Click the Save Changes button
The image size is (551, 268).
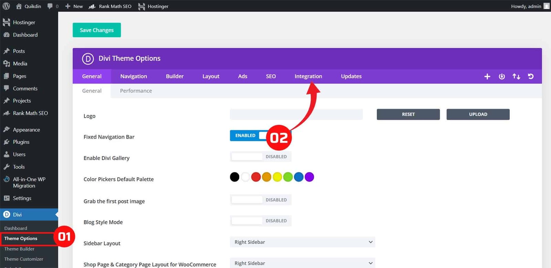97,30
